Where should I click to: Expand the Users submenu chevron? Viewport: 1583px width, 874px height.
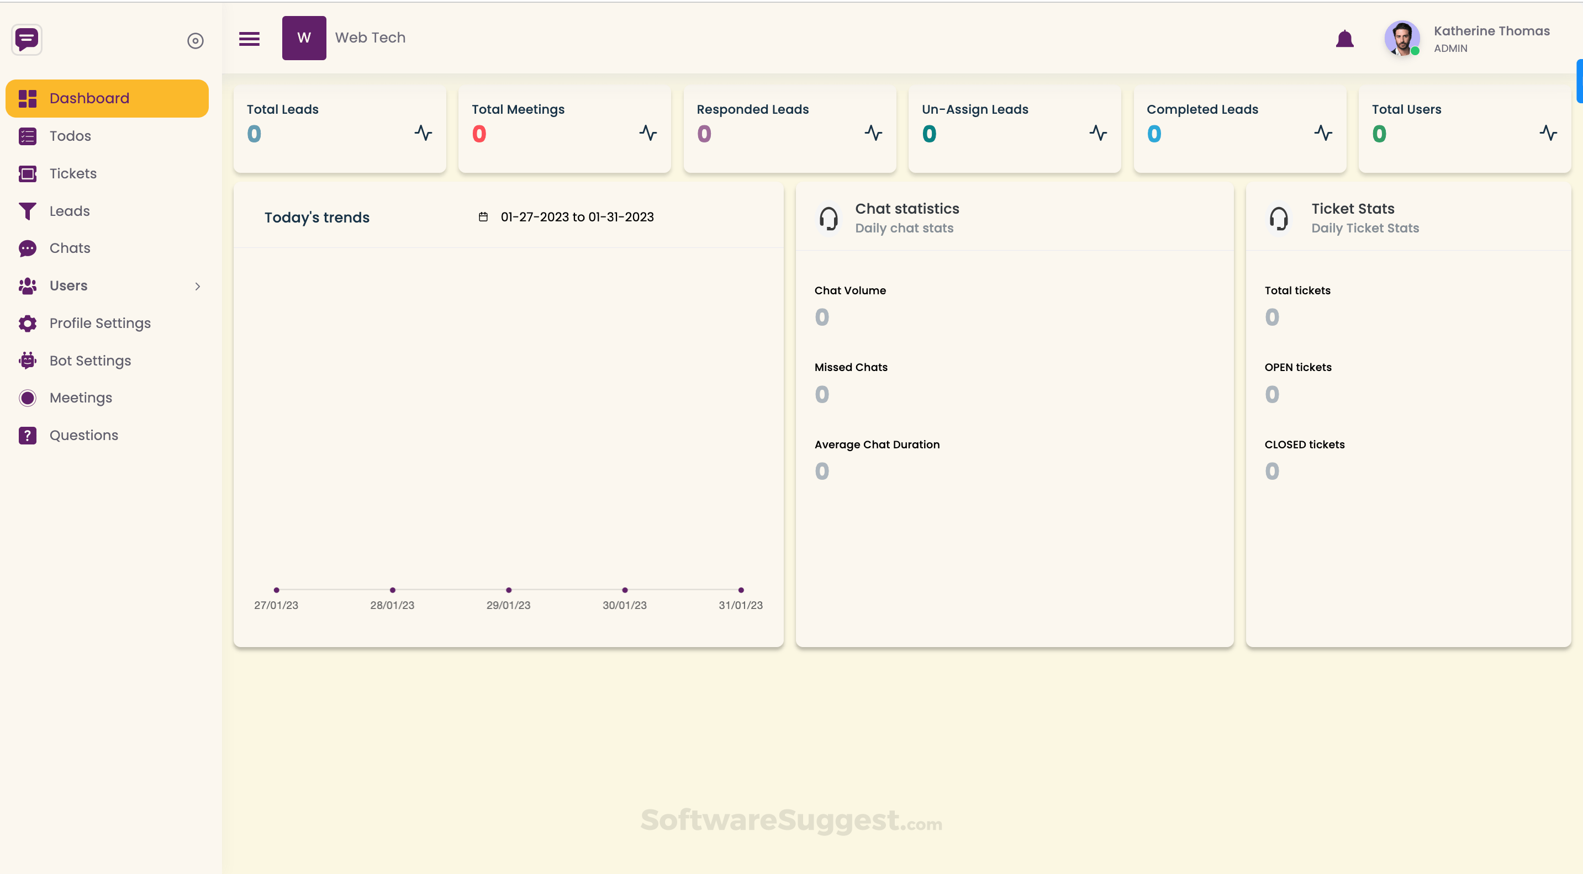197,285
